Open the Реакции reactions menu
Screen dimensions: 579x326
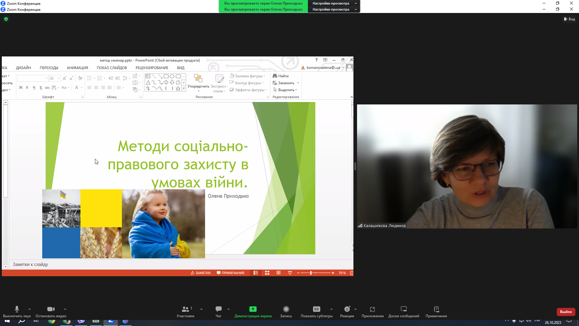[347, 312]
